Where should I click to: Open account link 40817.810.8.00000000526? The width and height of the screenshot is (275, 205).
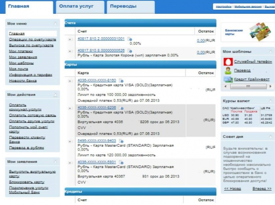click(101, 50)
